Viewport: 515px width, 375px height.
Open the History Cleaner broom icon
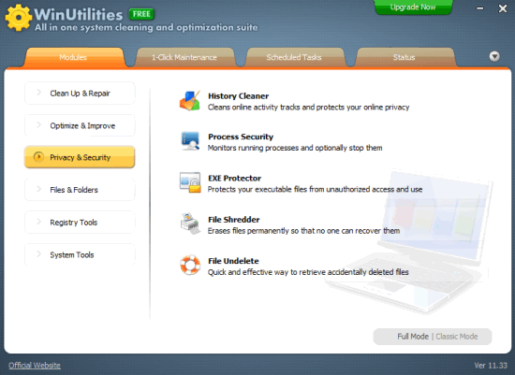(189, 101)
